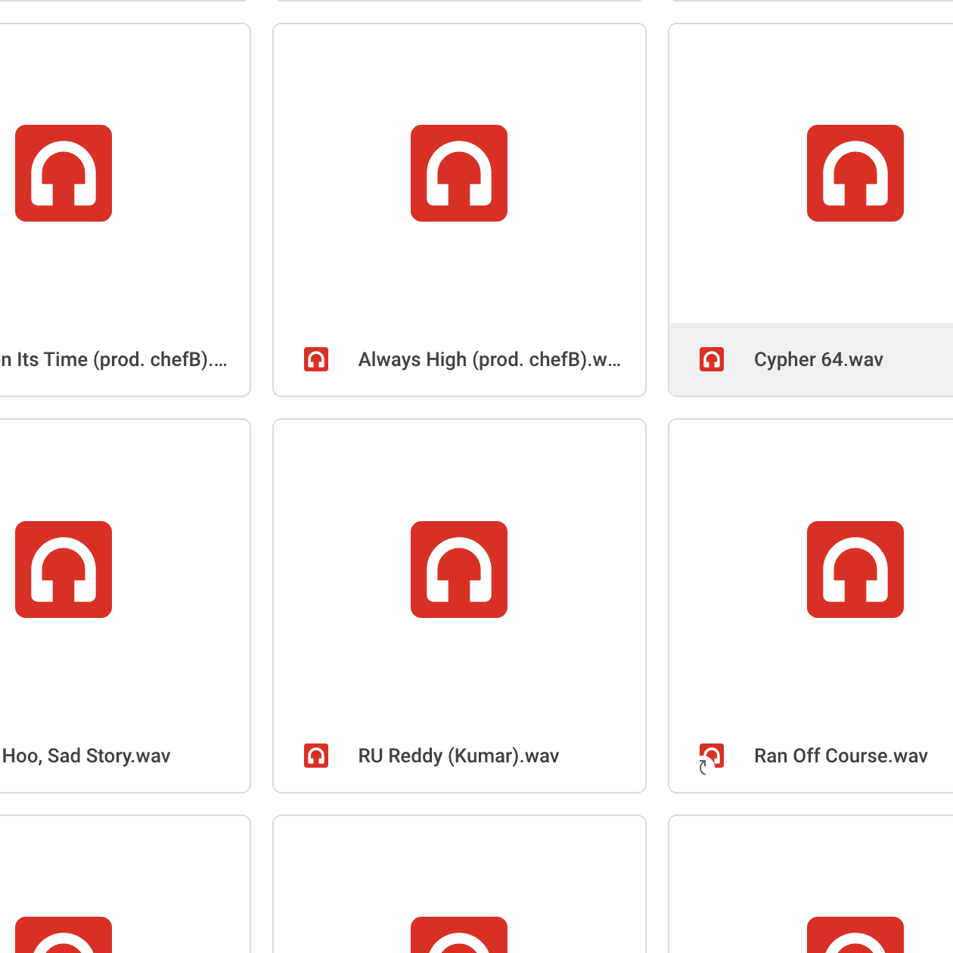
Task: Select the Ran Off Course.wav large headphone thumbnail
Action: click(855, 570)
